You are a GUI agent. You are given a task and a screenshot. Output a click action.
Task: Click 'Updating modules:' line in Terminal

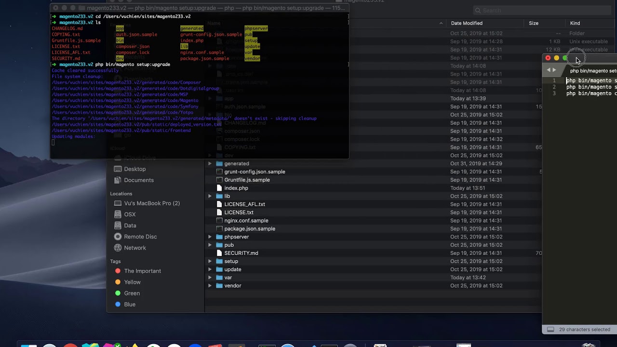coord(73,136)
